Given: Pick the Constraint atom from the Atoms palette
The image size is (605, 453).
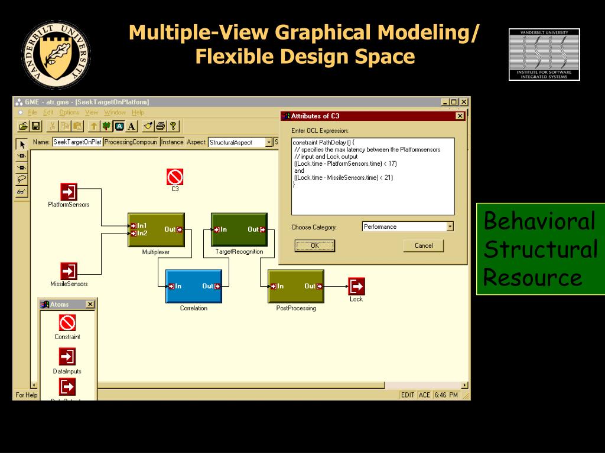Looking at the screenshot, I should click(x=67, y=323).
